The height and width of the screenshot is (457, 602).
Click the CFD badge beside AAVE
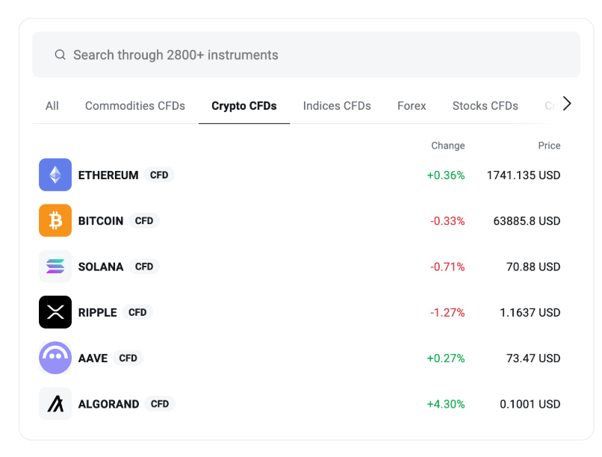128,358
